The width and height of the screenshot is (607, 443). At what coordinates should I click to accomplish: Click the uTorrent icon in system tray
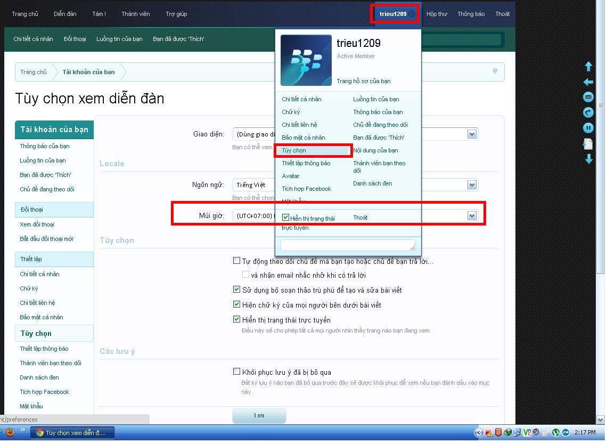click(x=556, y=432)
